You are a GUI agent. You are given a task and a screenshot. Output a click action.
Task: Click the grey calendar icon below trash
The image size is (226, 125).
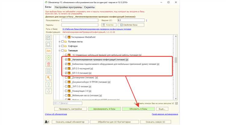49,71
